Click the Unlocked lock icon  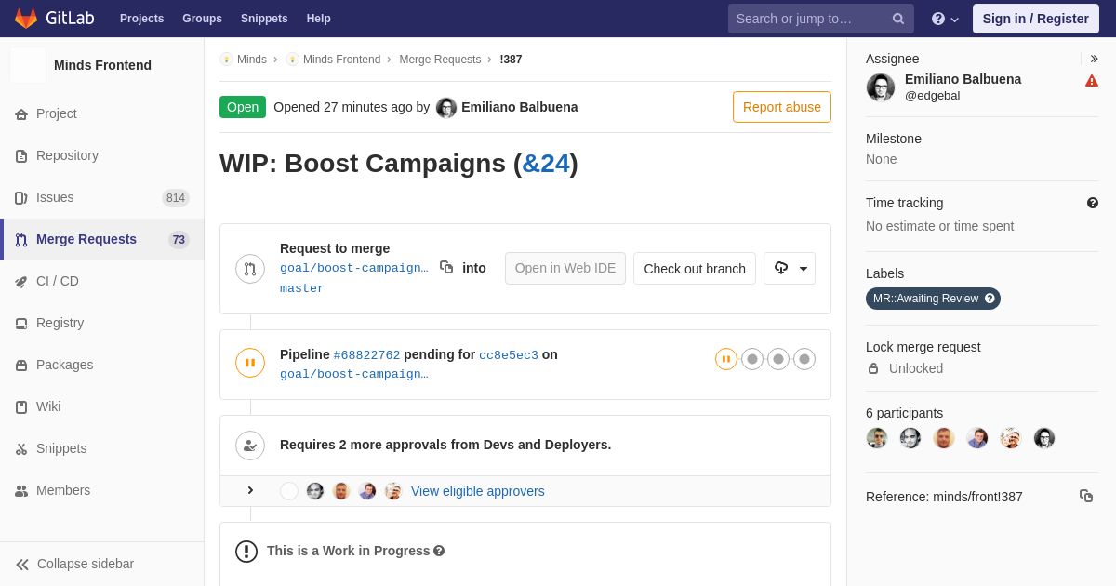(x=873, y=368)
